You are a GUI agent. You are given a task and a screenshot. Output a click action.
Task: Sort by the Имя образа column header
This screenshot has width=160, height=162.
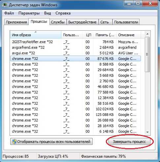point(36,35)
